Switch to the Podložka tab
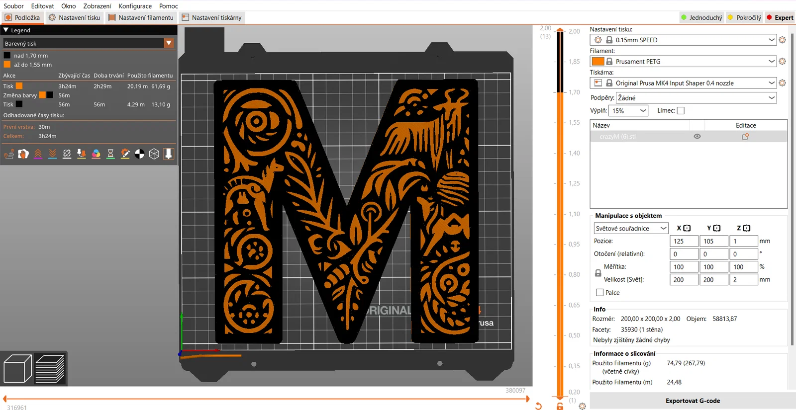This screenshot has height=410, width=796. pyautogui.click(x=22, y=17)
